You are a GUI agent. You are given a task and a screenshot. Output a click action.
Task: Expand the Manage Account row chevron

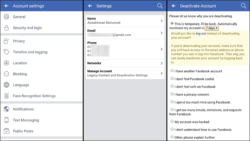point(162,73)
